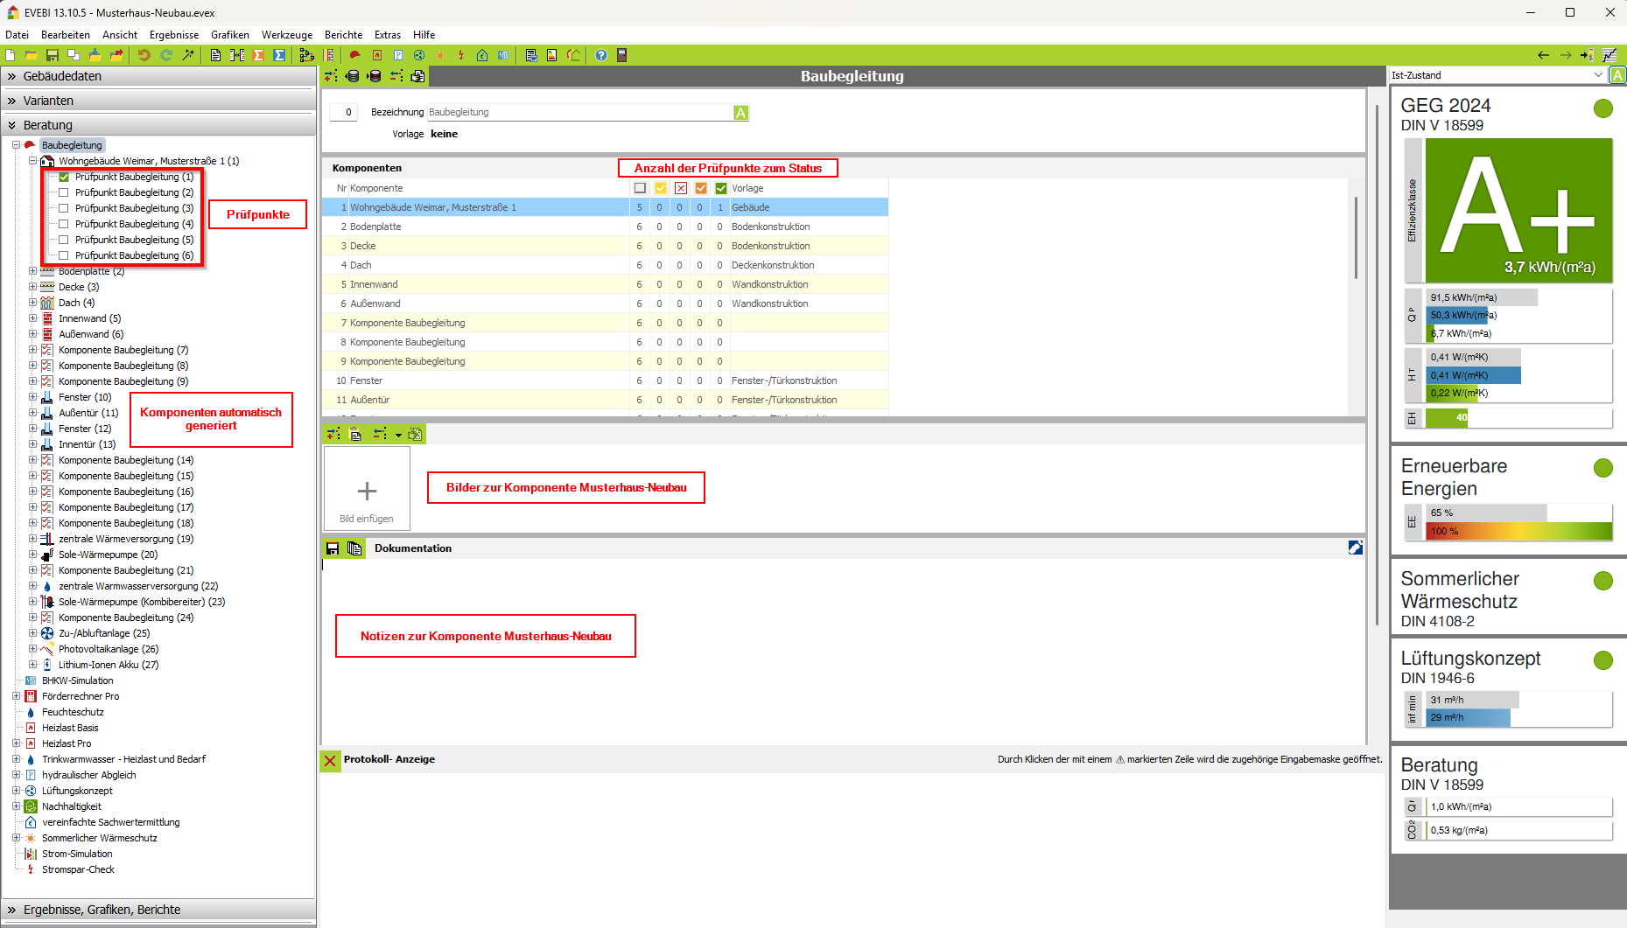The image size is (1627, 928).
Task: Click the orange sigma calculation icon
Action: (258, 55)
